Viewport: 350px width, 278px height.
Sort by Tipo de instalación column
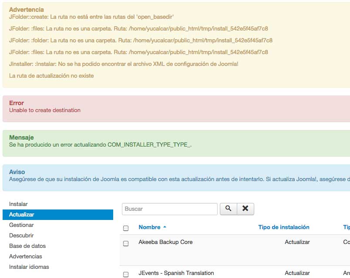tap(284, 227)
